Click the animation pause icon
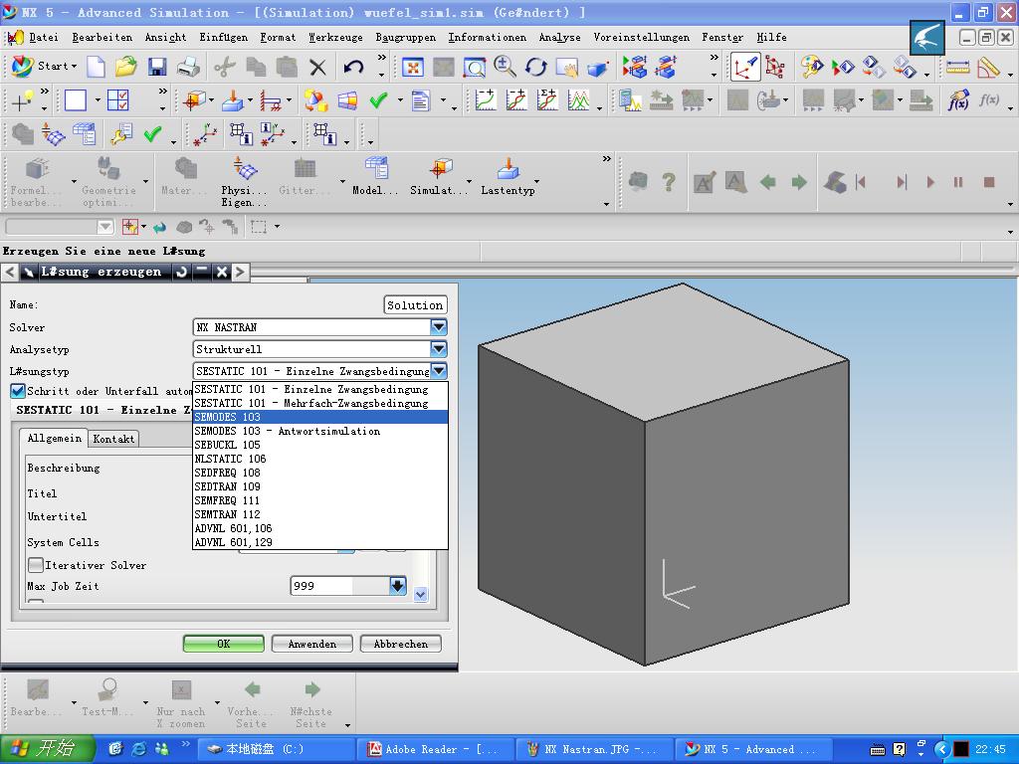This screenshot has height=764, width=1019. click(x=958, y=183)
